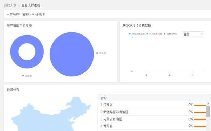Click 无数据 legend dot under donut chart
Image resolution: width=211 pixels, height=131 pixels.
[x=23, y=76]
